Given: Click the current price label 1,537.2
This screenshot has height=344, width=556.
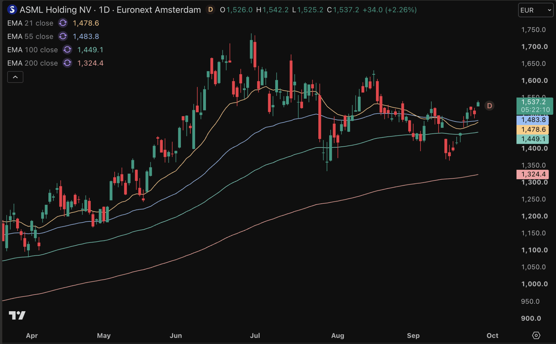Looking at the screenshot, I should tap(534, 102).
